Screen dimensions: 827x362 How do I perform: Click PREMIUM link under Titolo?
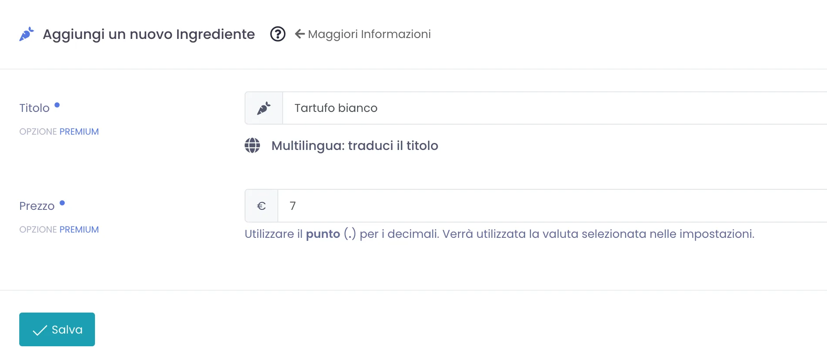coord(79,132)
